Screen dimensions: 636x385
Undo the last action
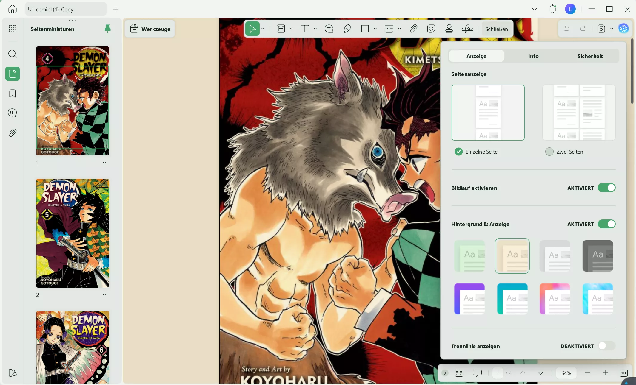[x=567, y=29]
